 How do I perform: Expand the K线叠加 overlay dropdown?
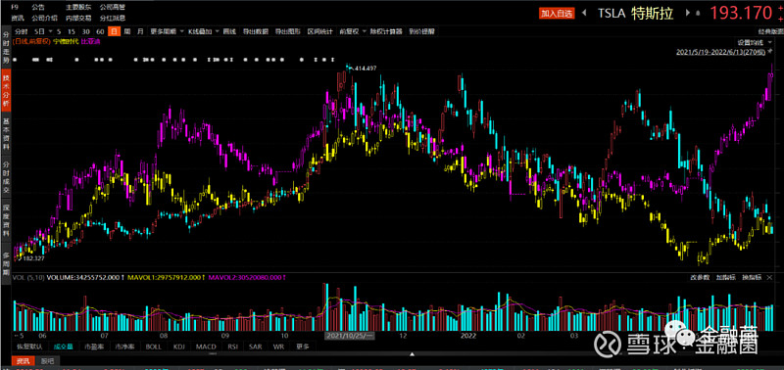click(x=204, y=31)
